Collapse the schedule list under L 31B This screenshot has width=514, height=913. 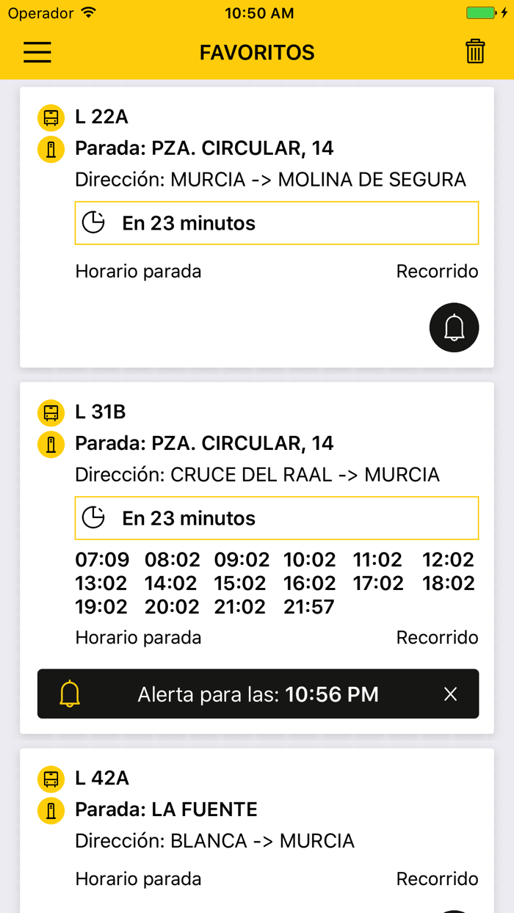(x=276, y=517)
